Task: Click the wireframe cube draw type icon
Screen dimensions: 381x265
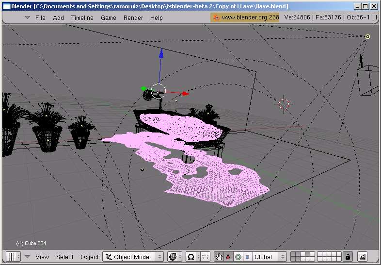Action: (173, 257)
